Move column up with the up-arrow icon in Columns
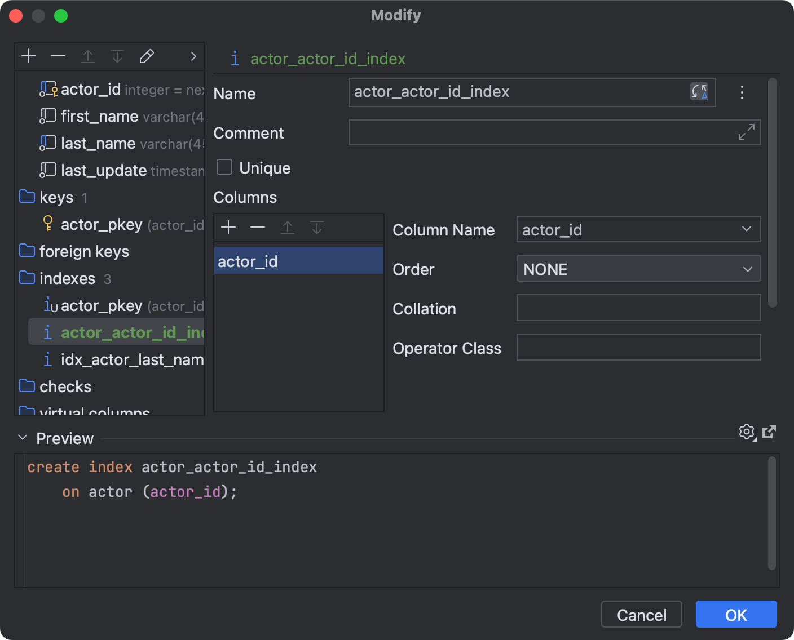 click(287, 228)
